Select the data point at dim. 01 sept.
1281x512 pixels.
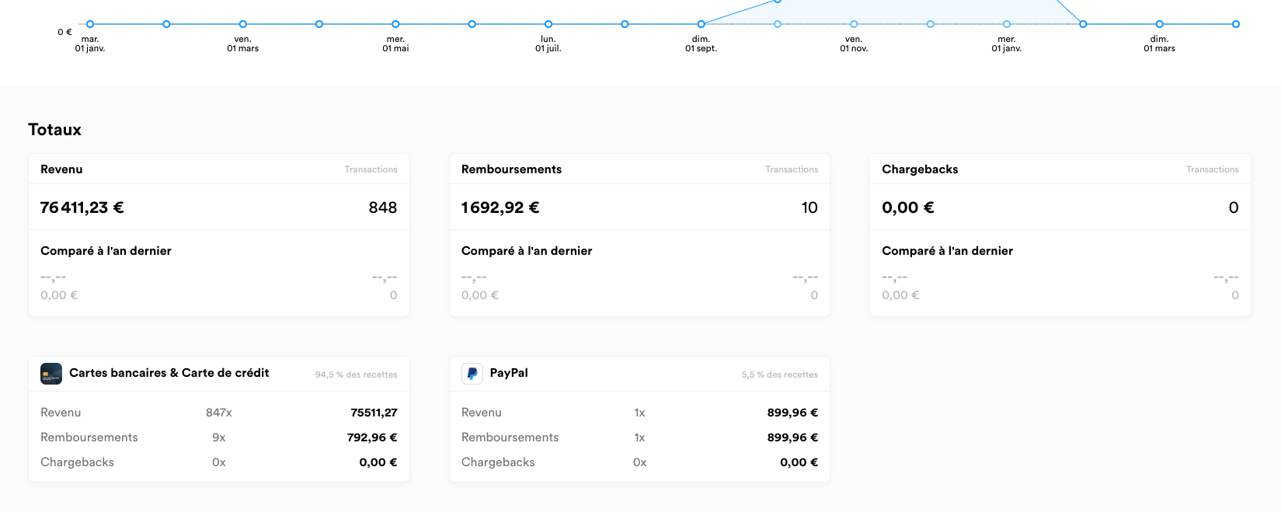click(x=701, y=24)
